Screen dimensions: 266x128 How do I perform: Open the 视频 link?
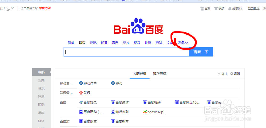(137, 43)
